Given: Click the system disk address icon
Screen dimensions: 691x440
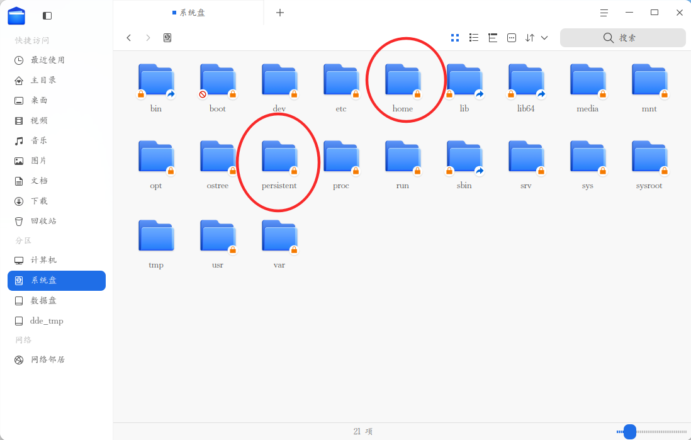Looking at the screenshot, I should coord(167,38).
